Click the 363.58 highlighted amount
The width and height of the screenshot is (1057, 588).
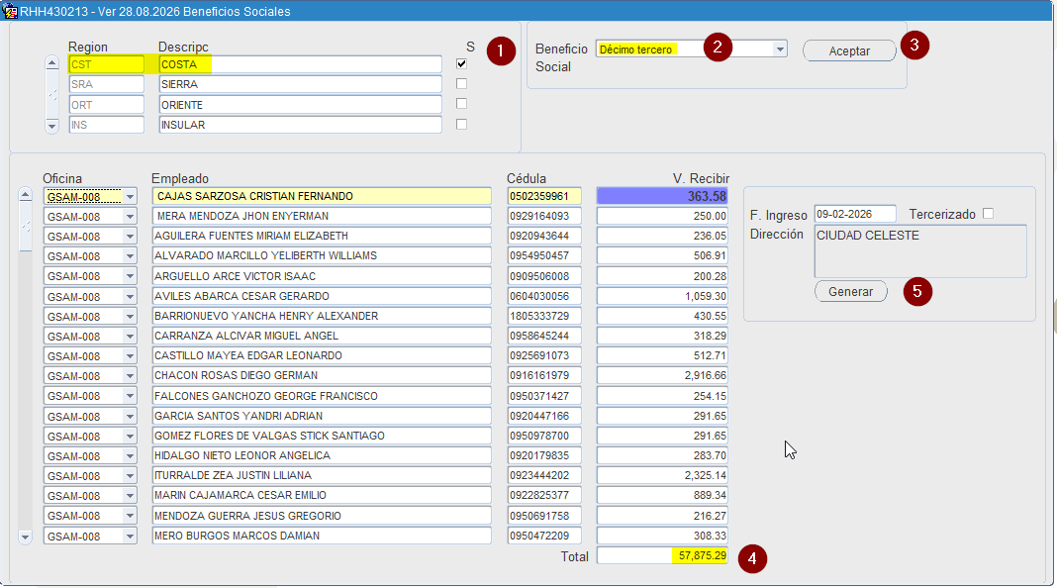point(662,196)
